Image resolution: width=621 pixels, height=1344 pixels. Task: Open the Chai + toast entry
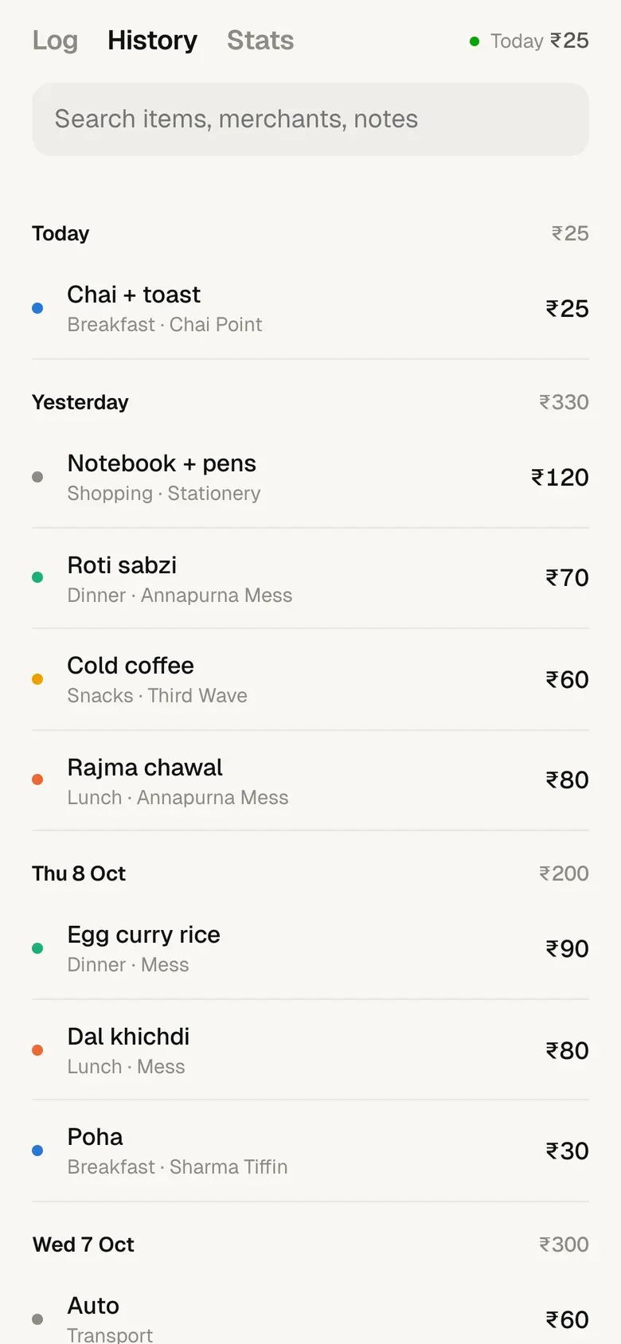tap(310, 308)
